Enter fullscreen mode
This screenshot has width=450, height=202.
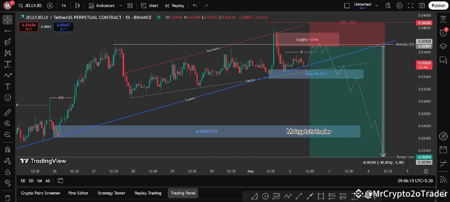411,6
